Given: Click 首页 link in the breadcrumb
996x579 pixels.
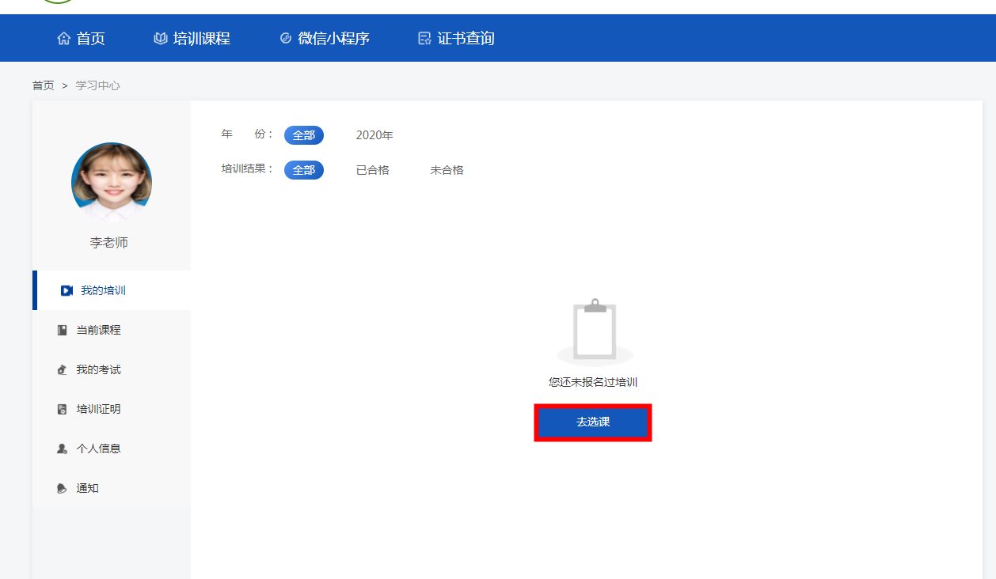Looking at the screenshot, I should (x=44, y=85).
